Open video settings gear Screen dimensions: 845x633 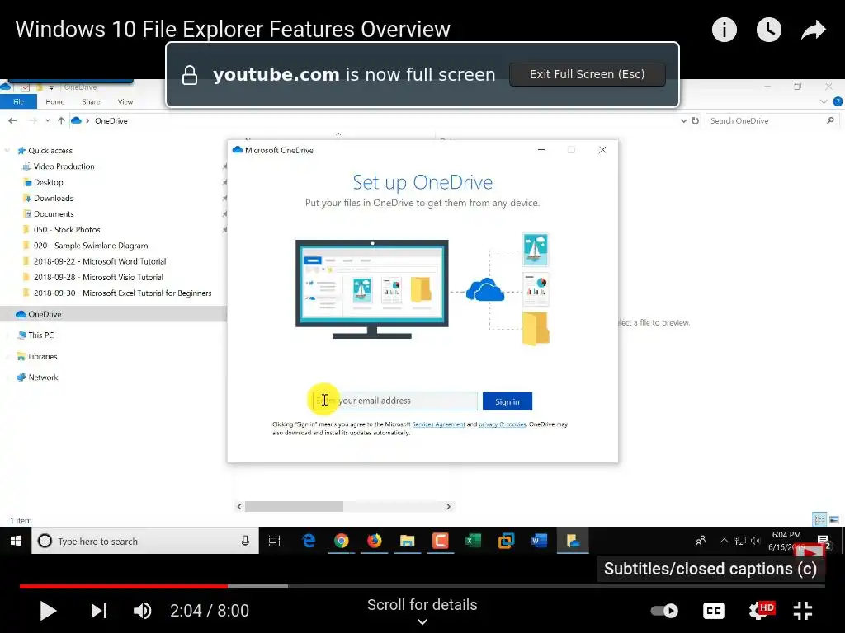[760, 611]
